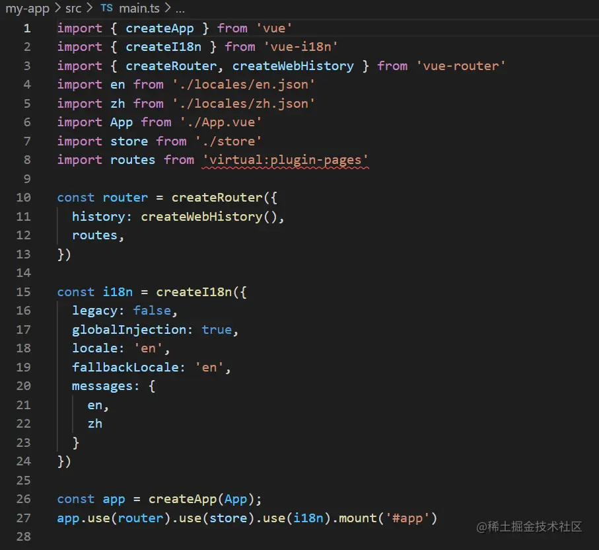Click line number 8 in gutter
Screen dimensions: 599x550
(27, 160)
